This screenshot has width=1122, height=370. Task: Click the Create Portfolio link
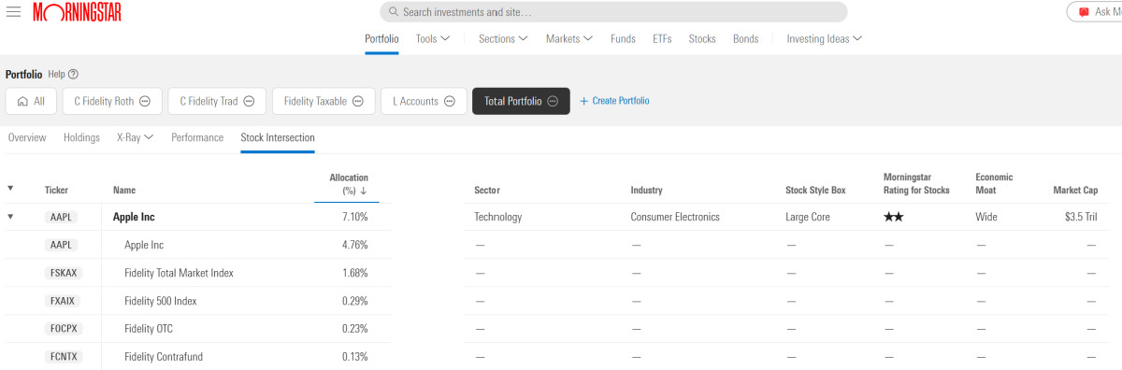click(x=614, y=101)
